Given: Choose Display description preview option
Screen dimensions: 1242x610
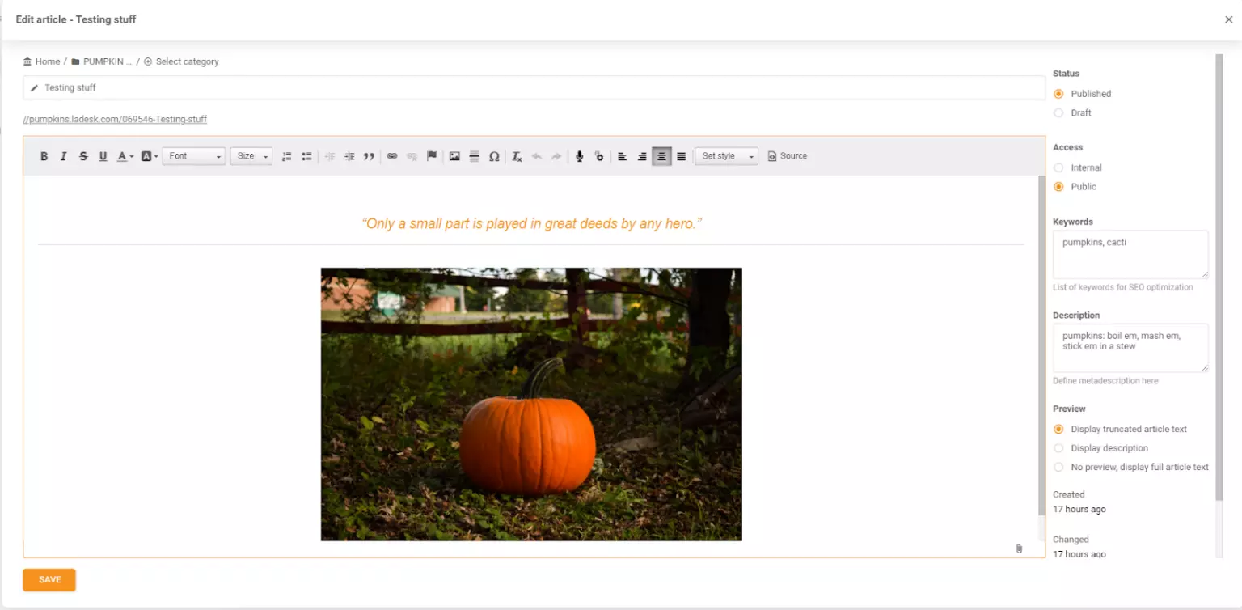Looking at the screenshot, I should [1059, 447].
